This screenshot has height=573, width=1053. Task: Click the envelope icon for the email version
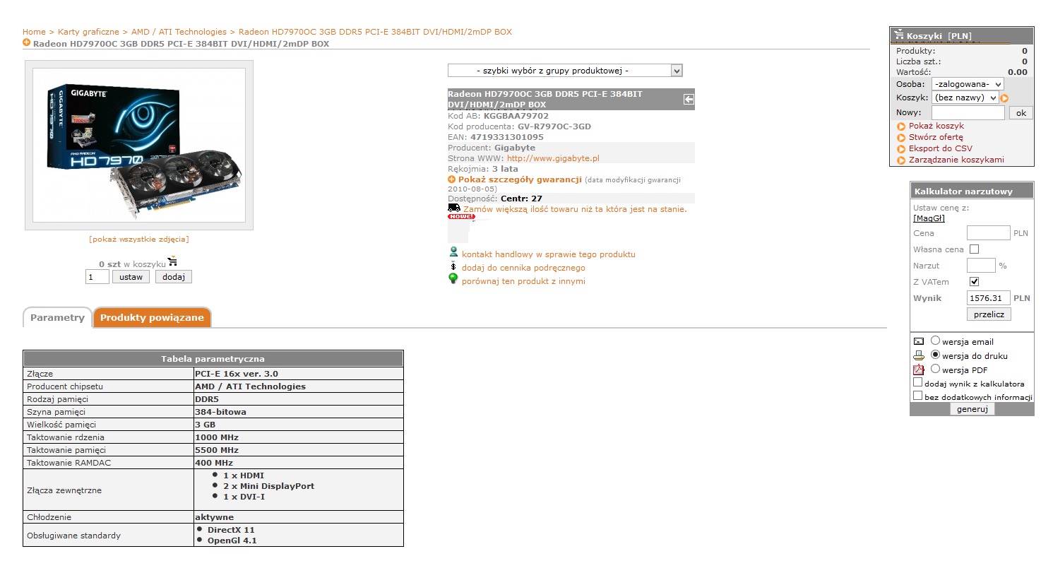918,342
